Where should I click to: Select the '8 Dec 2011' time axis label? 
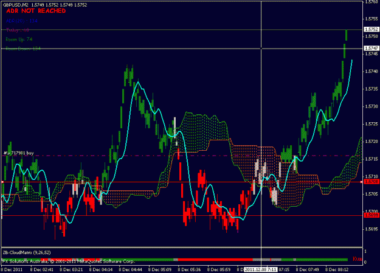(x=12, y=269)
